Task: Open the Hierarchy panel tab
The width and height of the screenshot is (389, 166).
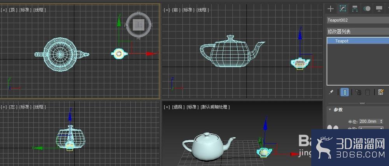Action: 355,9
